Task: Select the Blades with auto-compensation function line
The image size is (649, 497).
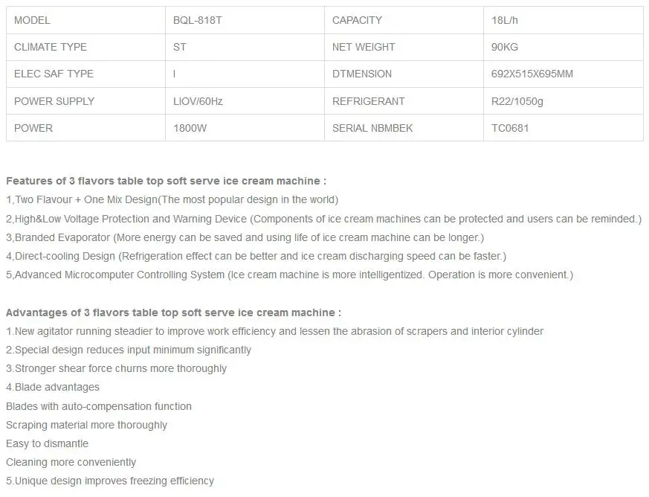Action: tap(99, 406)
